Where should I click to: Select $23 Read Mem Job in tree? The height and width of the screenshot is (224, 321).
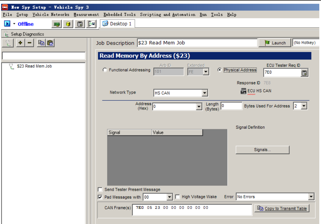click(35, 66)
